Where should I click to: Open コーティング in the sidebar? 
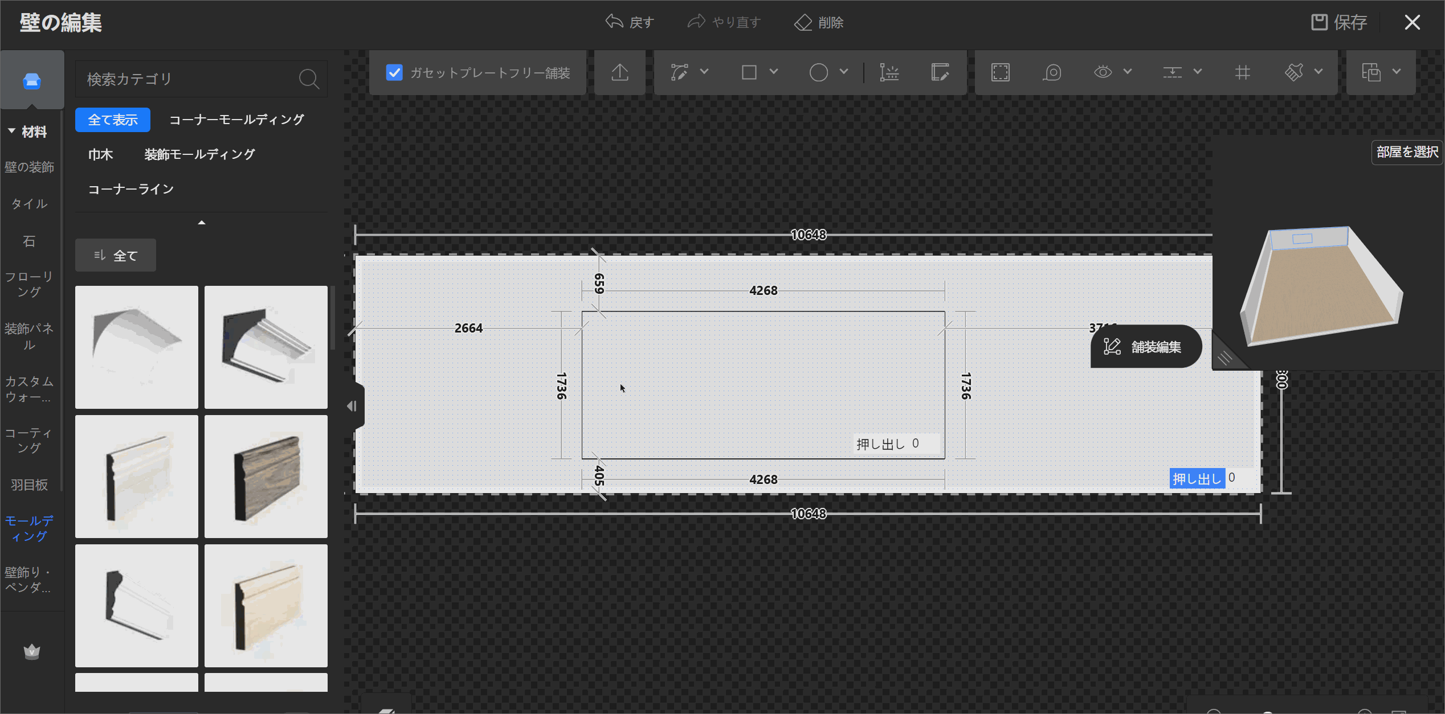click(x=30, y=441)
